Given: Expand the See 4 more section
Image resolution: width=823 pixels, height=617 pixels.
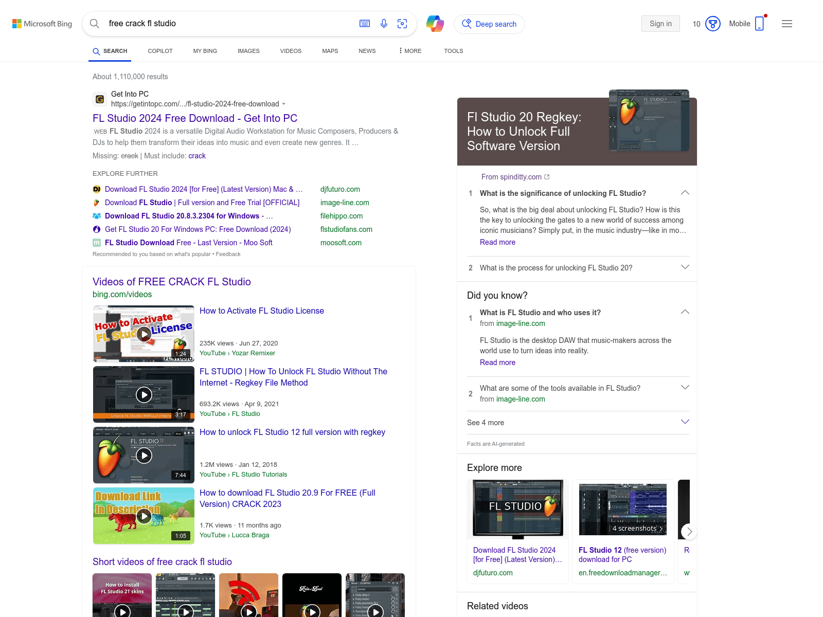Looking at the screenshot, I should click(578, 423).
